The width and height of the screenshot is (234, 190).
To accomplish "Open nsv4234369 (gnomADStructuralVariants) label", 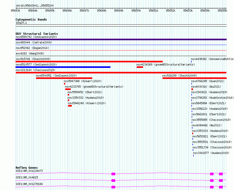I will 166,64.
